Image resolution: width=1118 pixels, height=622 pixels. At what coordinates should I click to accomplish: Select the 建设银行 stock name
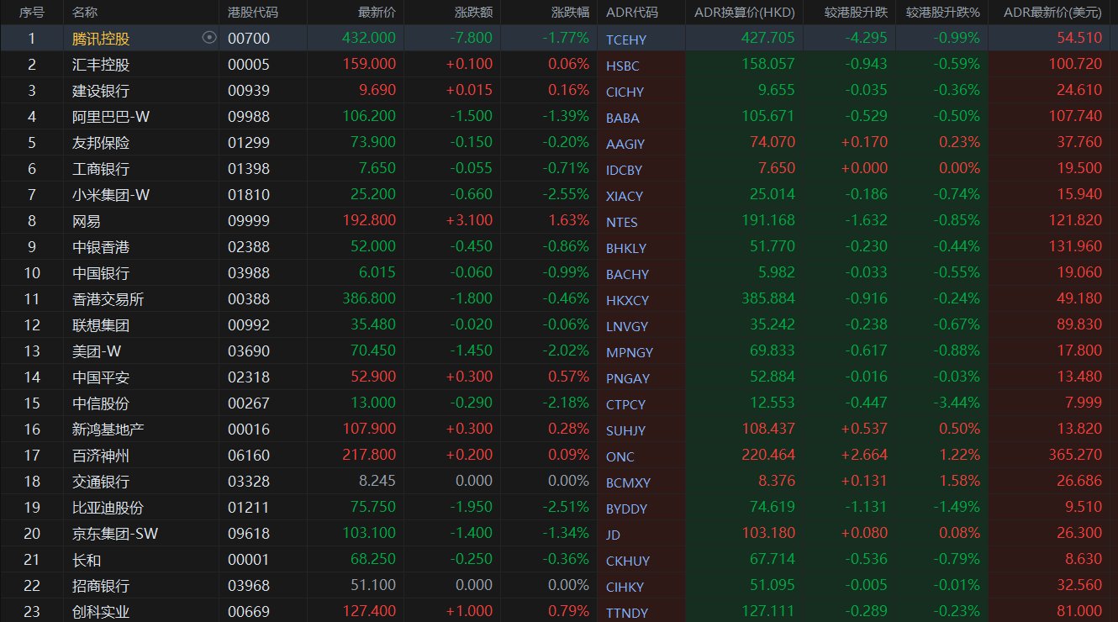click(x=101, y=91)
